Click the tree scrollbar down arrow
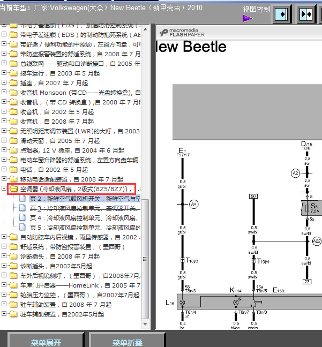Screen dimensions: 322x347 pyautogui.click(x=145, y=324)
